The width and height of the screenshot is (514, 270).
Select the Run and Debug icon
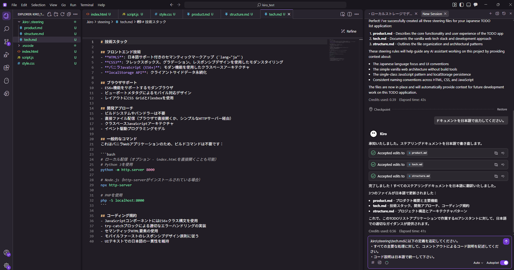coord(6,55)
